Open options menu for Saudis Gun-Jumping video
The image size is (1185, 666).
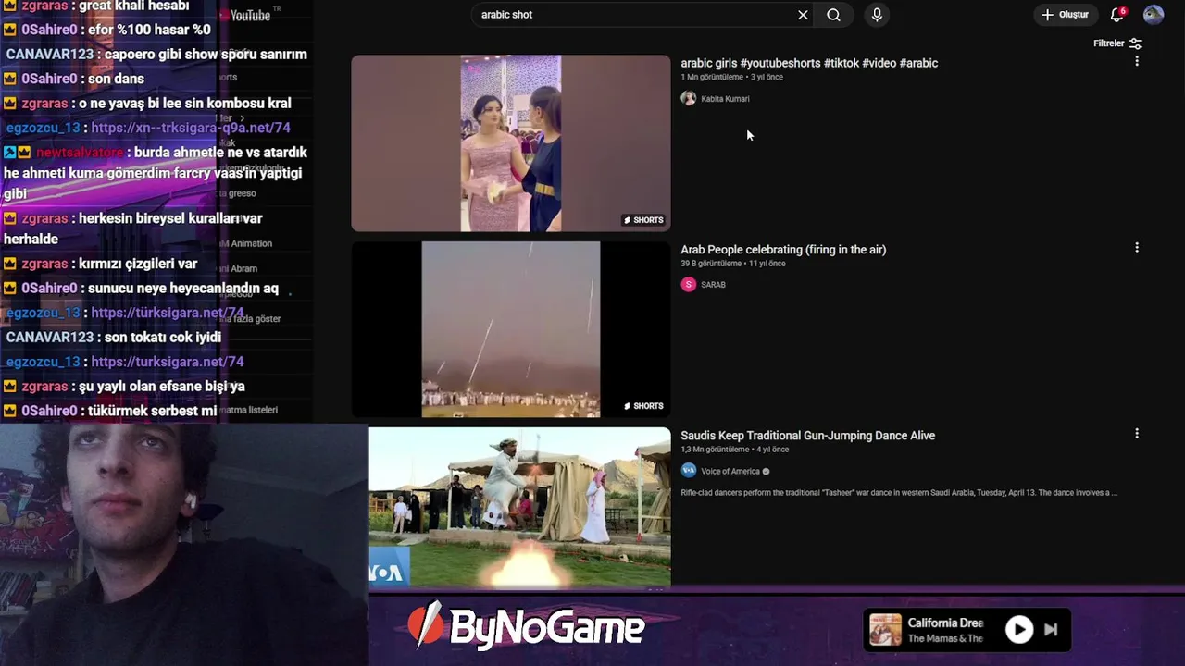(1137, 434)
